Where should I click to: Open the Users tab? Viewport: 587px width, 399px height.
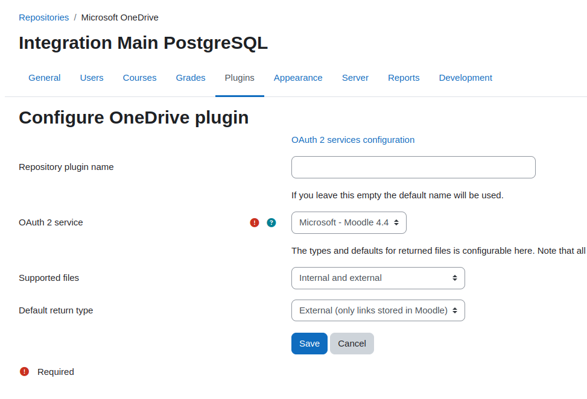92,78
